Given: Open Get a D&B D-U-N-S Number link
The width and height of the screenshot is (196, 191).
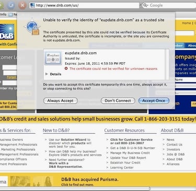Looking at the screenshot, I should (133, 148).
